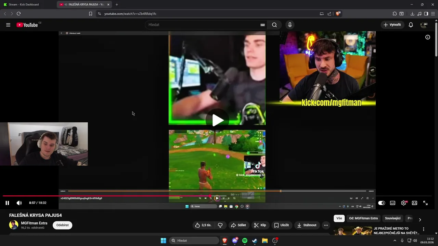Image resolution: width=438 pixels, height=246 pixels.
Task: Open more actions three-dot menu
Action: (326, 225)
